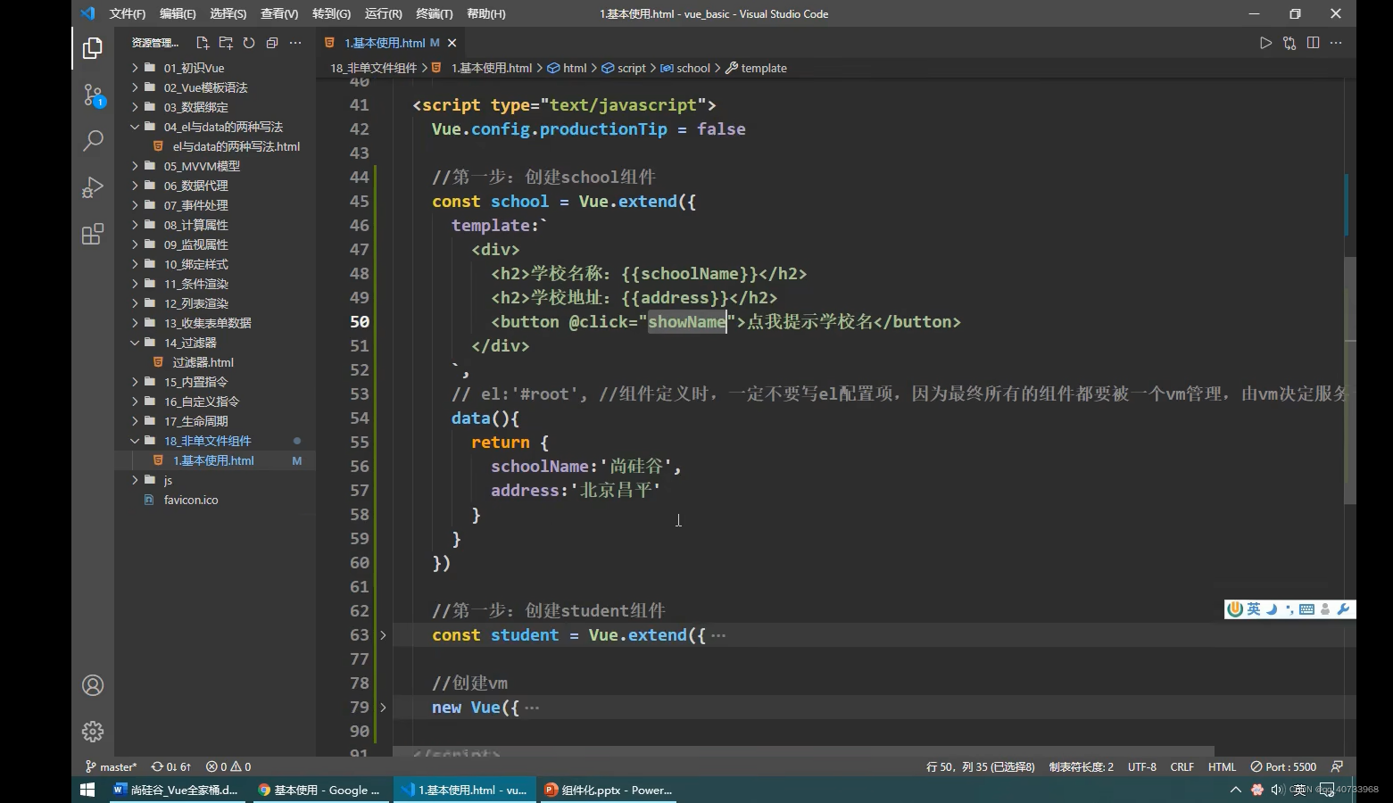Open the Accounts menu icon
The image size is (1393, 803).
[x=93, y=685]
